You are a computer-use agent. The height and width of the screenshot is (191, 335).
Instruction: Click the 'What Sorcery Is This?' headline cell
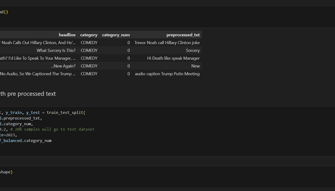(x=56, y=51)
